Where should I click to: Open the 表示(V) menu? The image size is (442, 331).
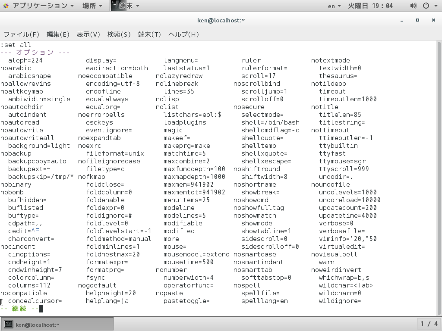tap(88, 34)
